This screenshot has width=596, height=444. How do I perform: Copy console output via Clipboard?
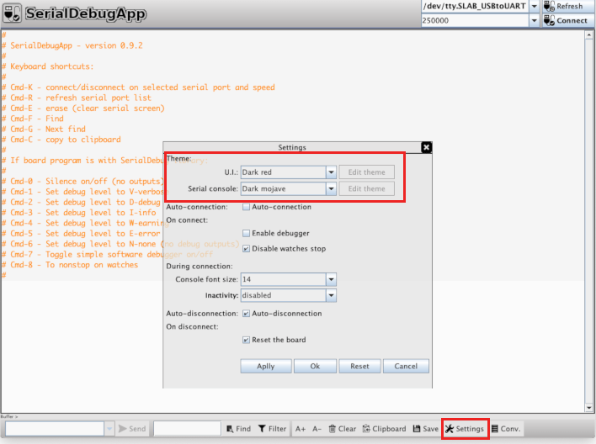384,429
